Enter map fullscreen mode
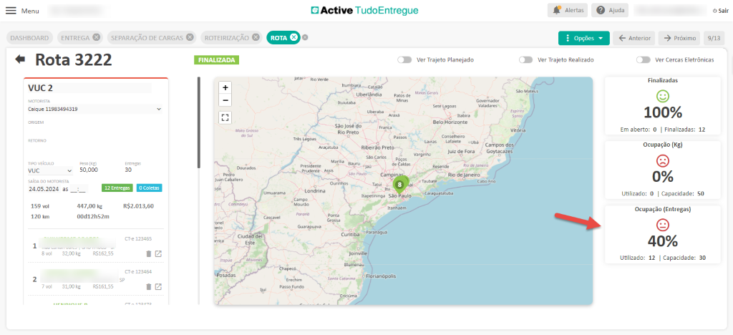 (x=225, y=117)
